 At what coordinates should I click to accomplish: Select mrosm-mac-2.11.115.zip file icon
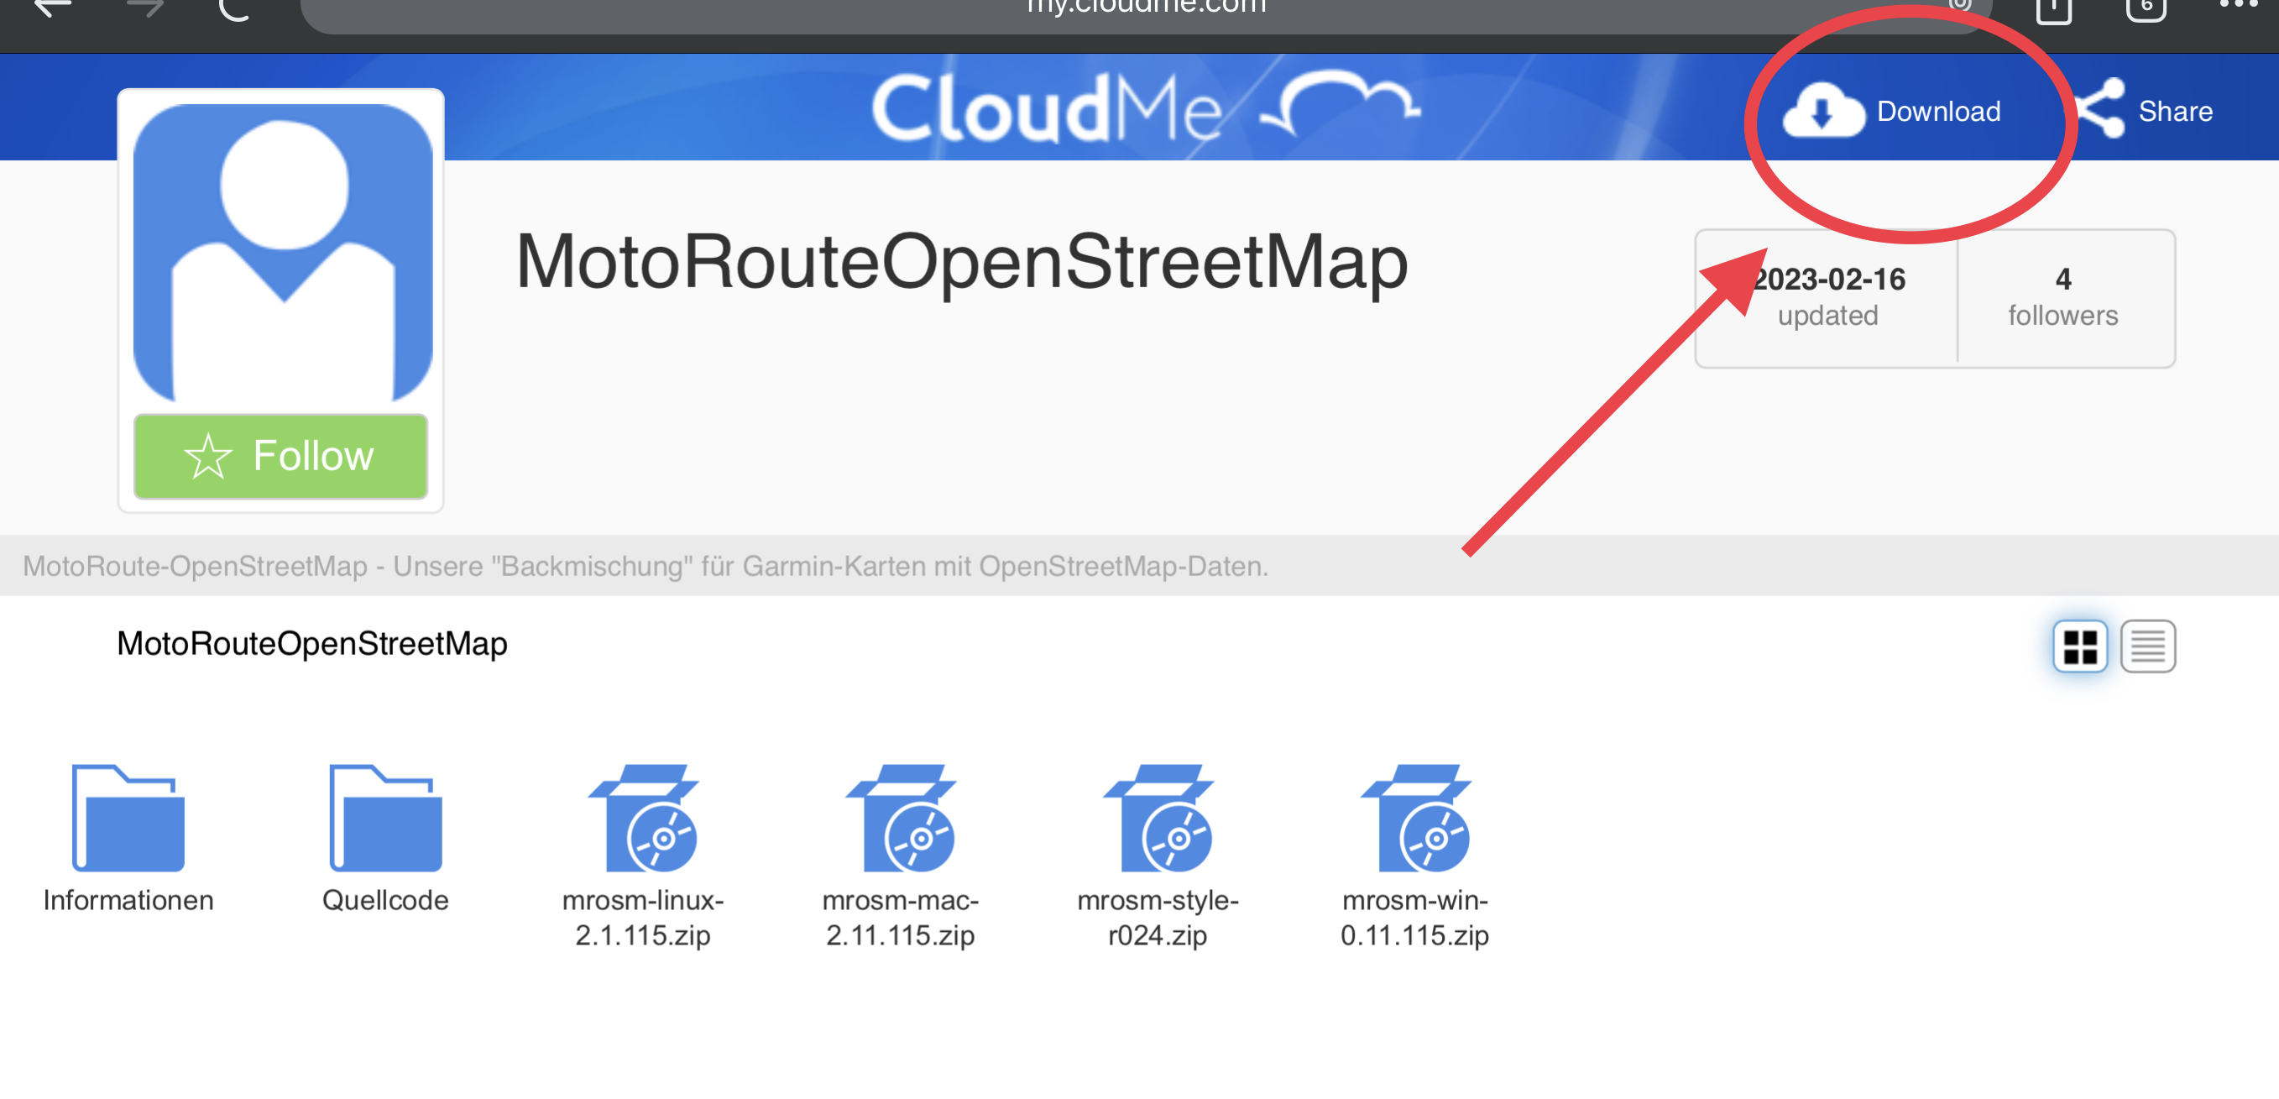[901, 819]
